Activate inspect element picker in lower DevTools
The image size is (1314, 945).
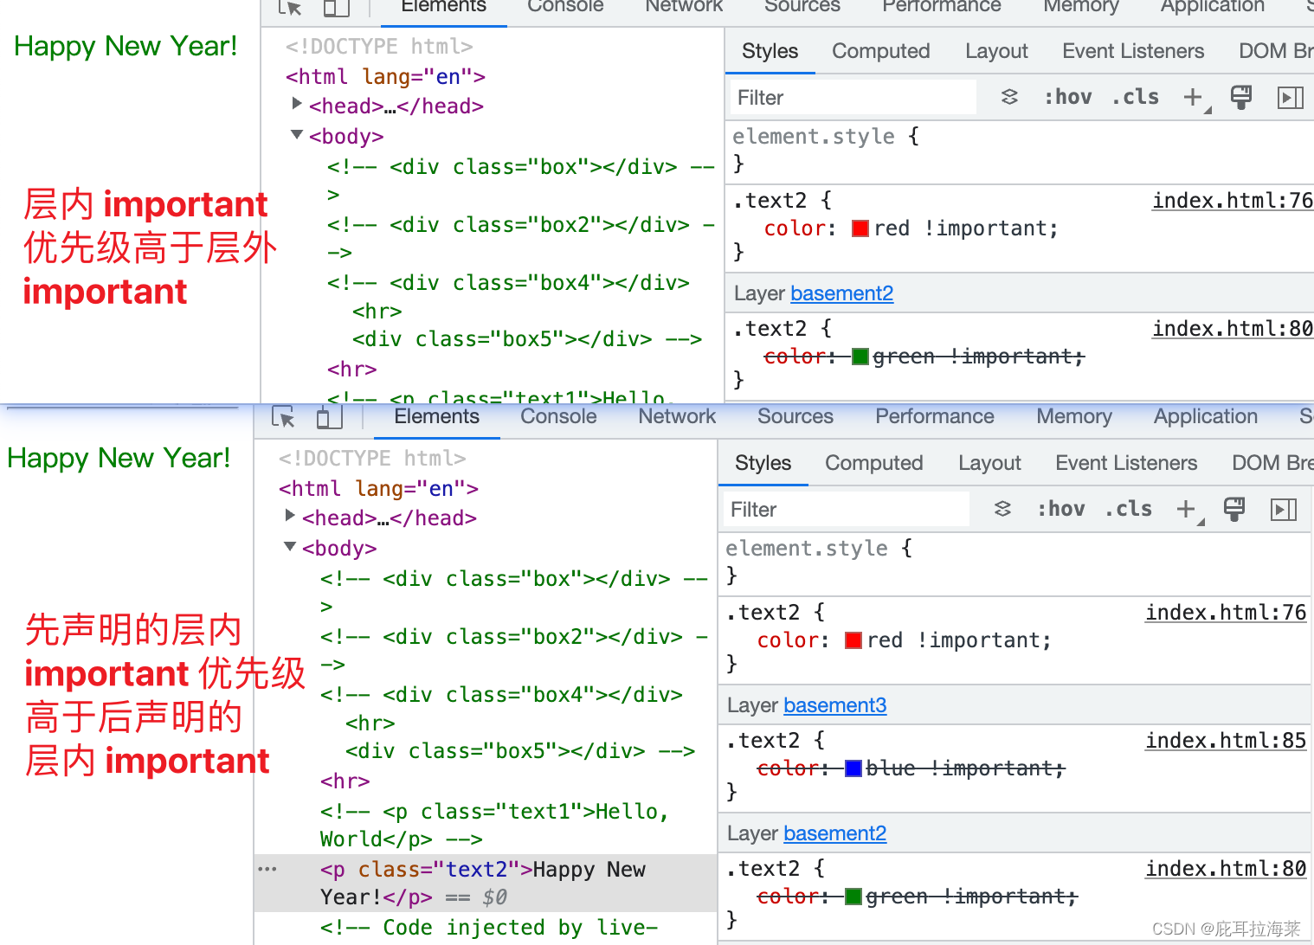pos(283,418)
